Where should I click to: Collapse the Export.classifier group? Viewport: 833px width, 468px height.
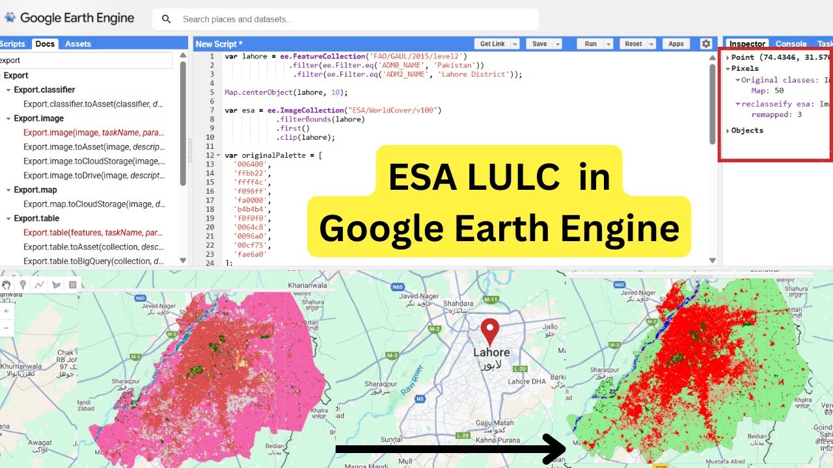[x=8, y=90]
